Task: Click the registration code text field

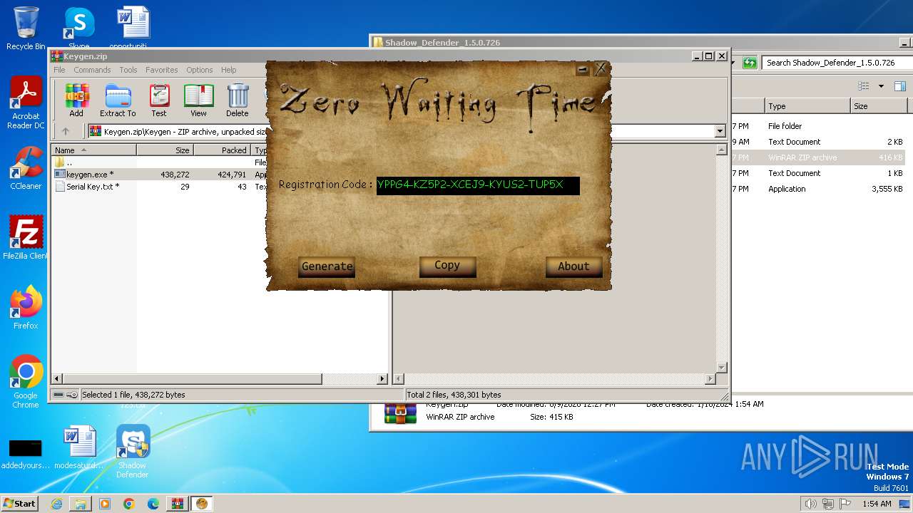Action: pyautogui.click(x=478, y=185)
